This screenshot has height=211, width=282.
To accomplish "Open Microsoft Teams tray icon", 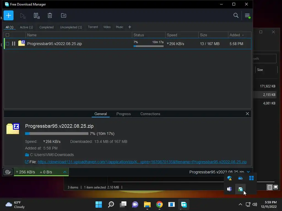I will tap(229, 189).
